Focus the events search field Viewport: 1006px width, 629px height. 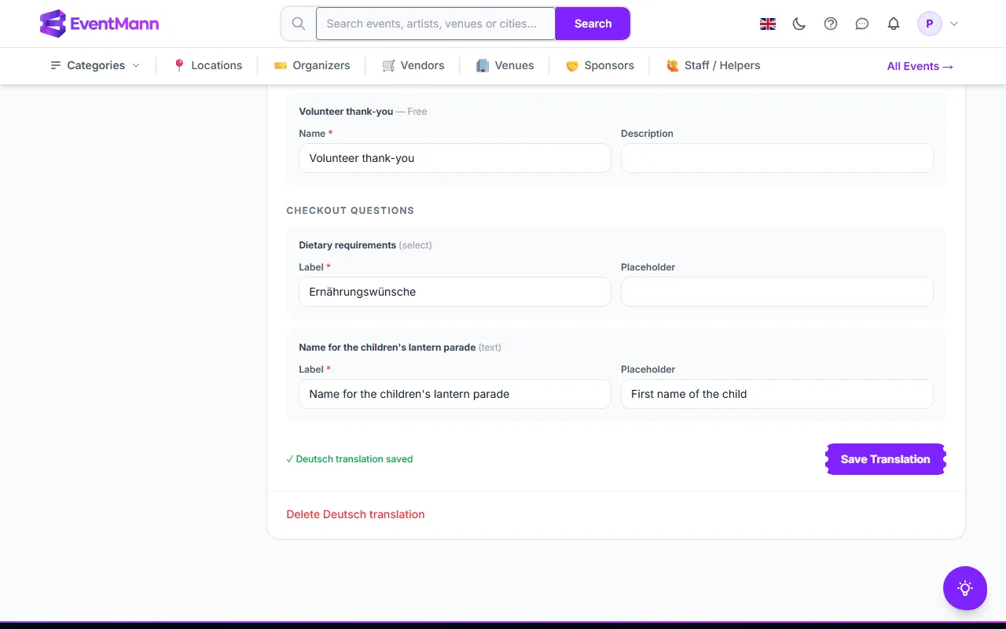[x=435, y=24]
